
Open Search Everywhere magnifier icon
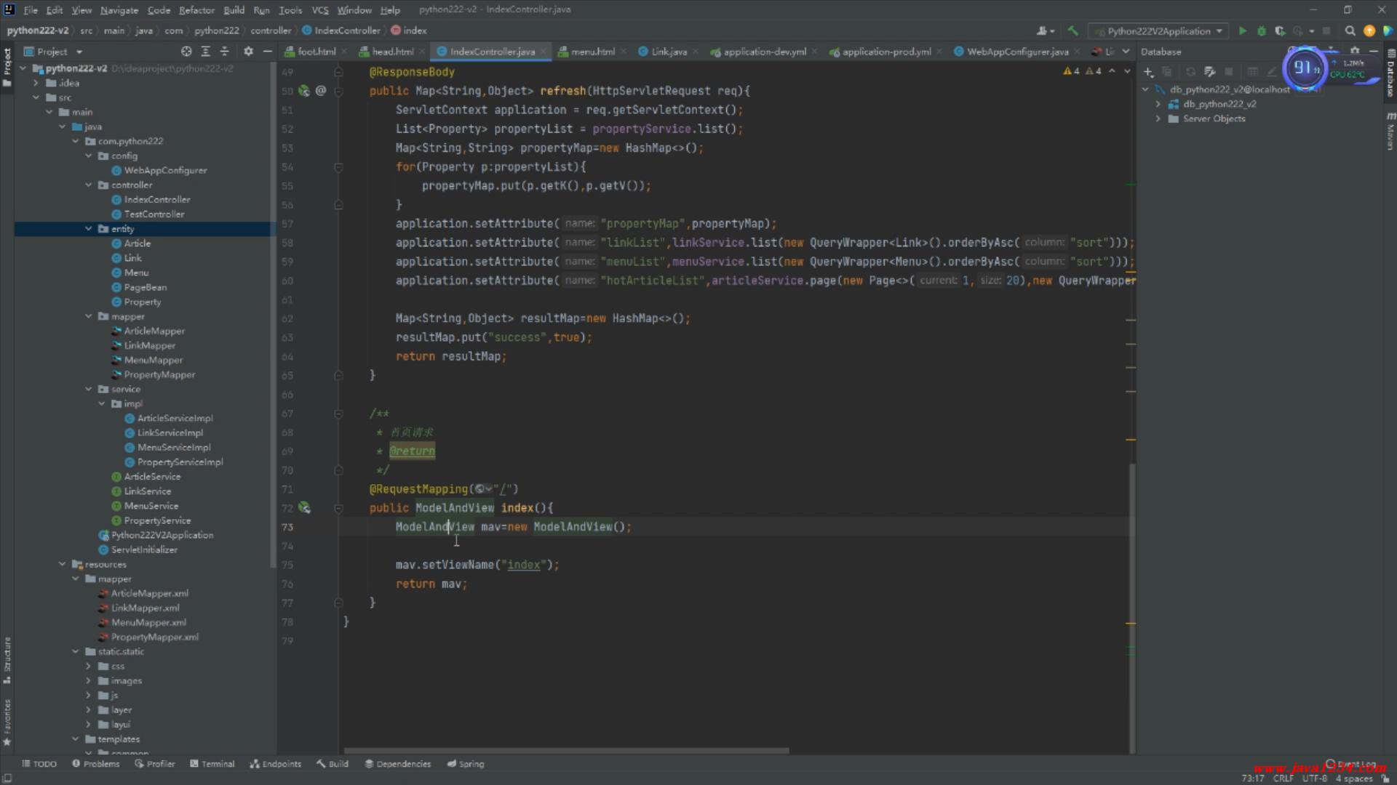click(1350, 31)
